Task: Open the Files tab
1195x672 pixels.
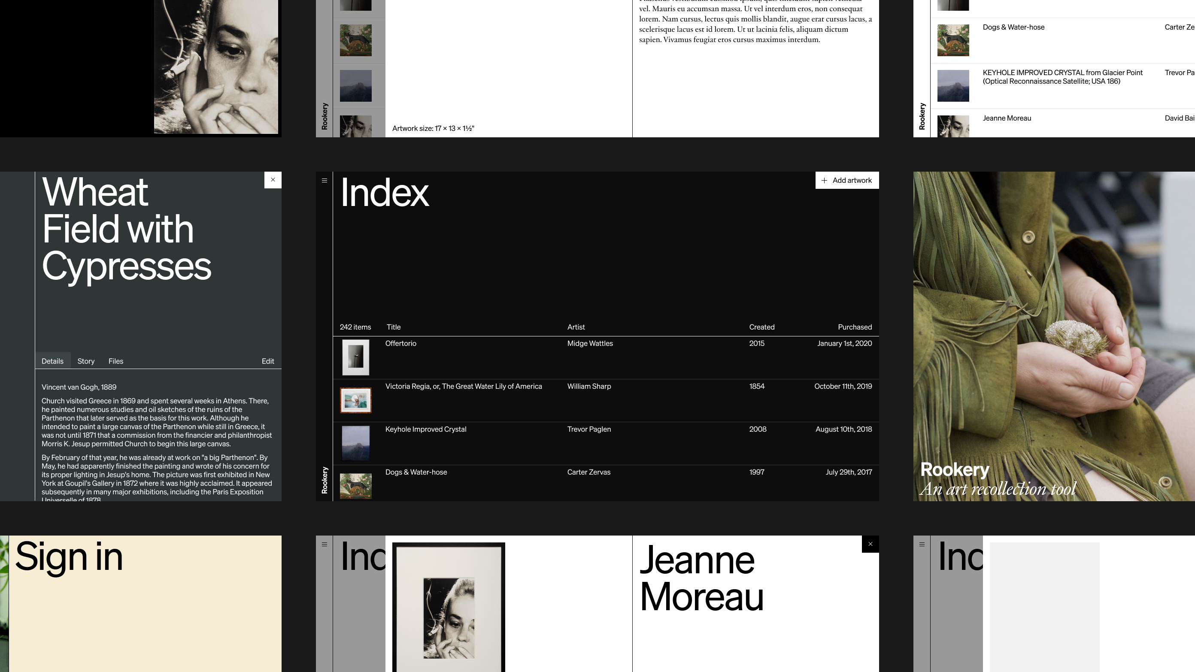Action: [115, 361]
